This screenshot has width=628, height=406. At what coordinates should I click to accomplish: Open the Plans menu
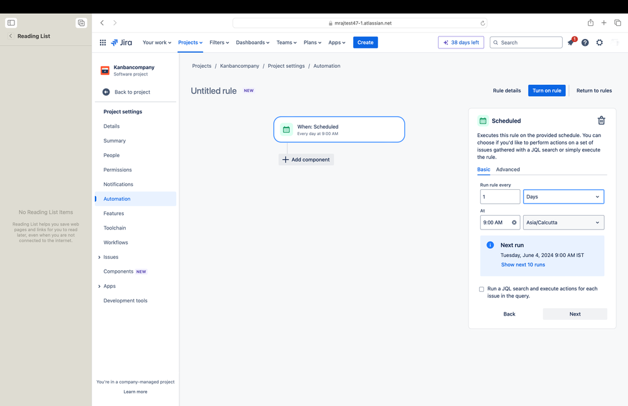(312, 43)
